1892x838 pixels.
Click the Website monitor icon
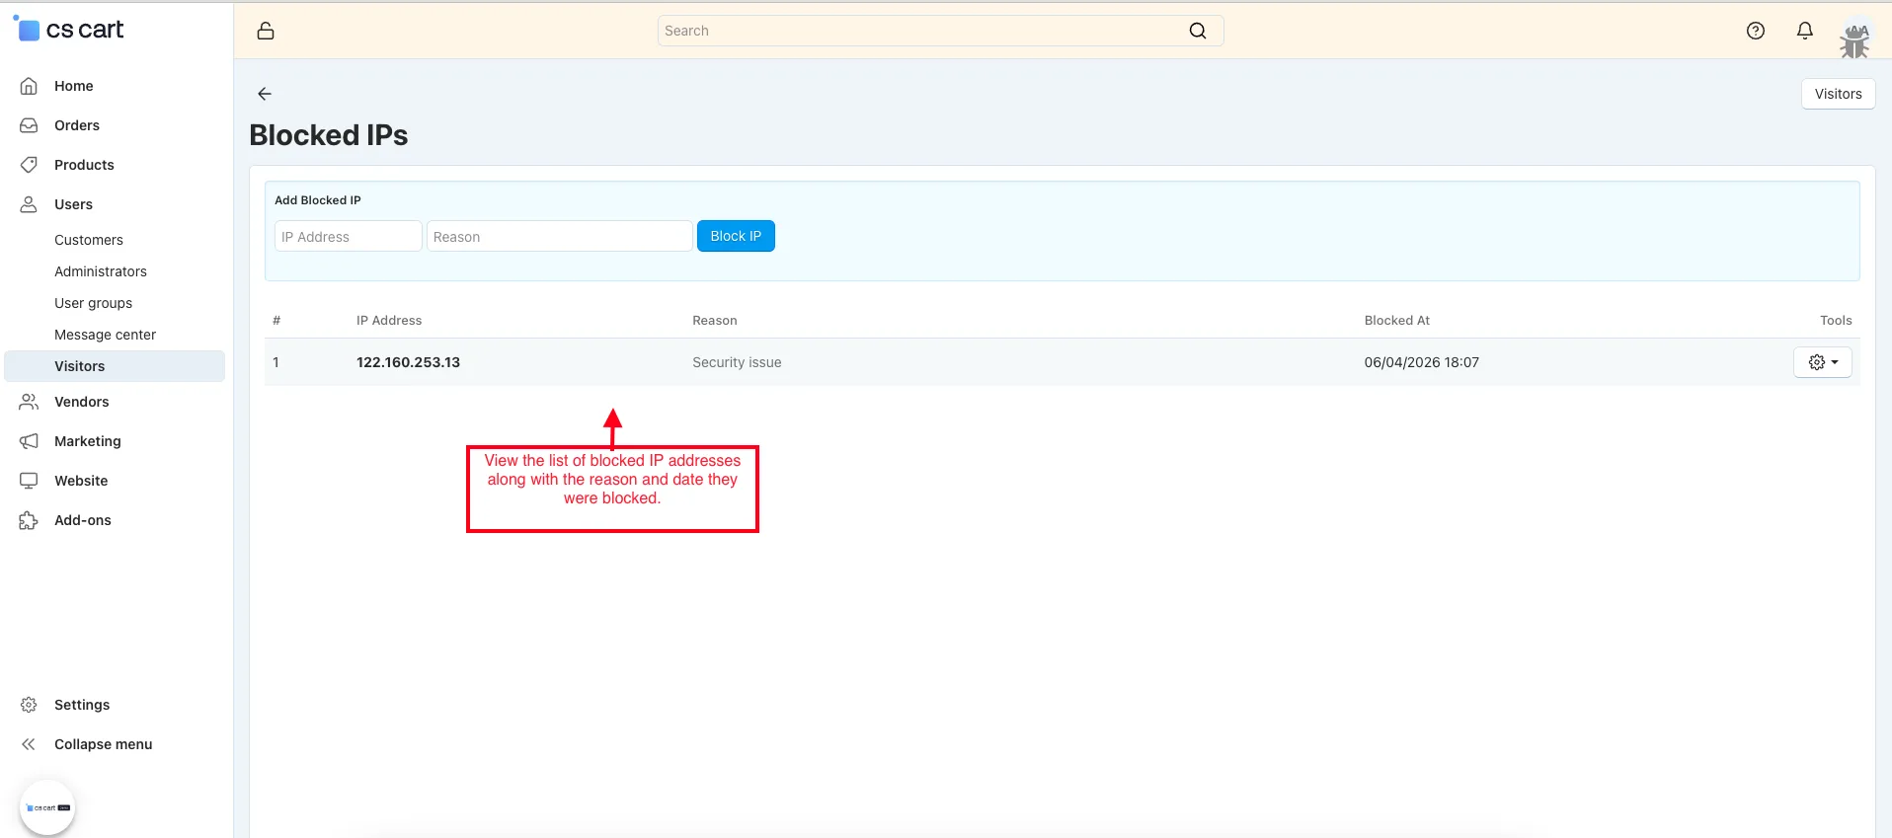[29, 481]
